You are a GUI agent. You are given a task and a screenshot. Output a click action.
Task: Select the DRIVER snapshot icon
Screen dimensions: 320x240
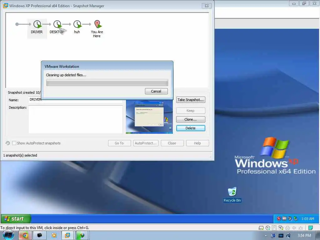pos(37,24)
